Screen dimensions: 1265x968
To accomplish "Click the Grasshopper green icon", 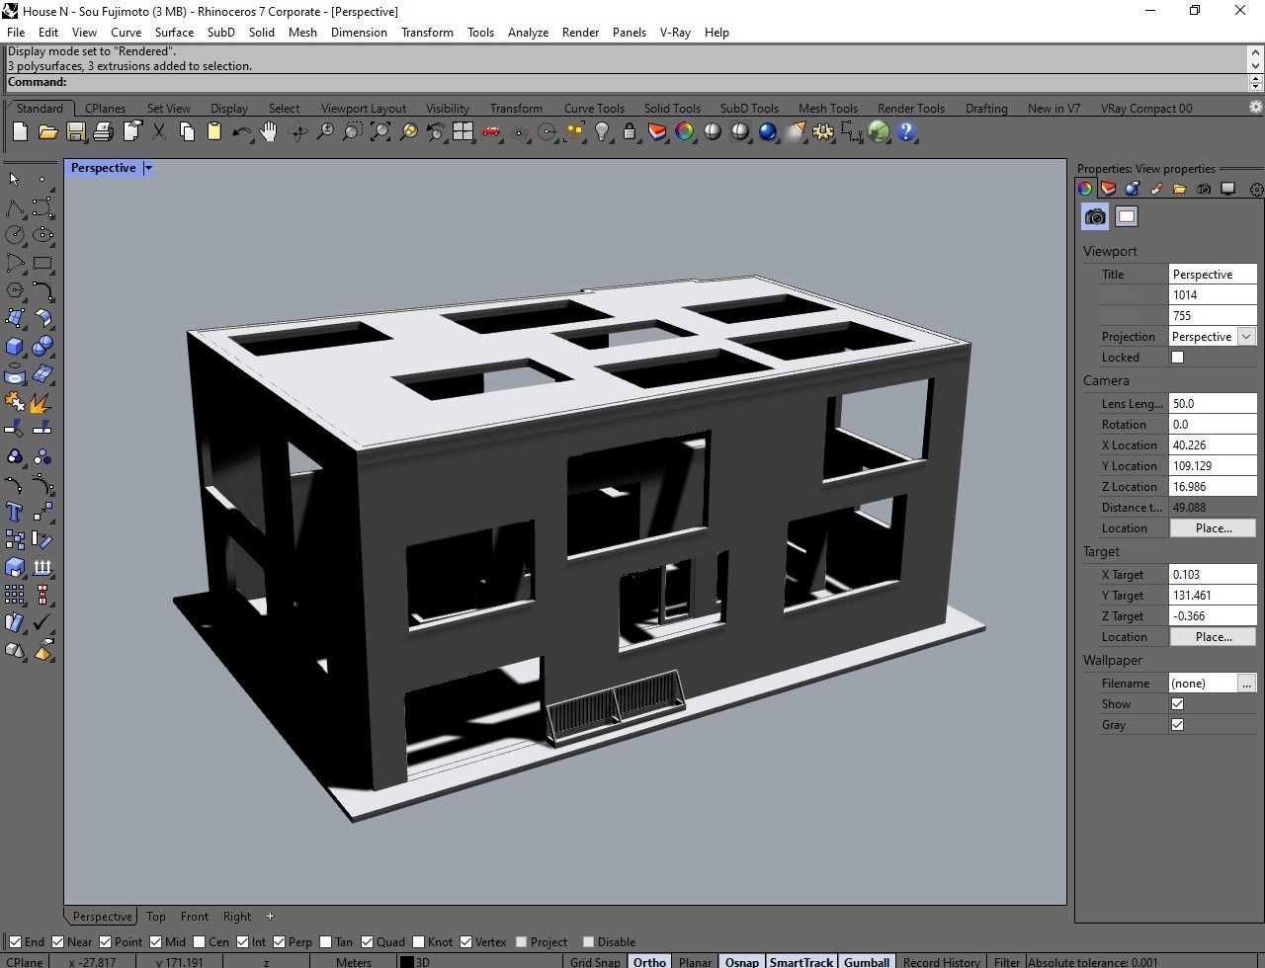I will 878,131.
